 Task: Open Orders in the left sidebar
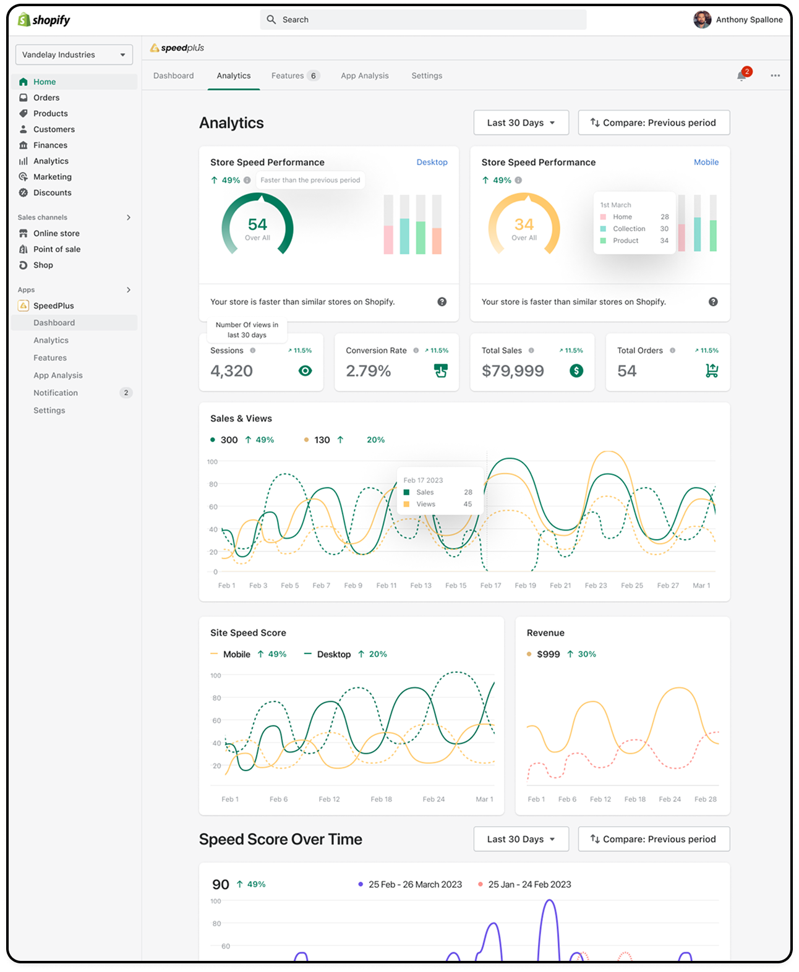click(46, 98)
